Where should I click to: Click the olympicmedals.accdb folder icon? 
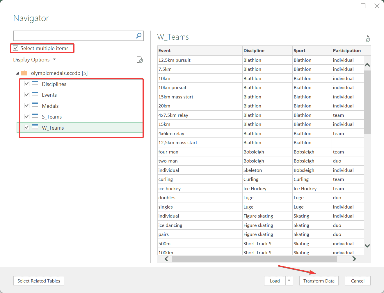(24, 73)
